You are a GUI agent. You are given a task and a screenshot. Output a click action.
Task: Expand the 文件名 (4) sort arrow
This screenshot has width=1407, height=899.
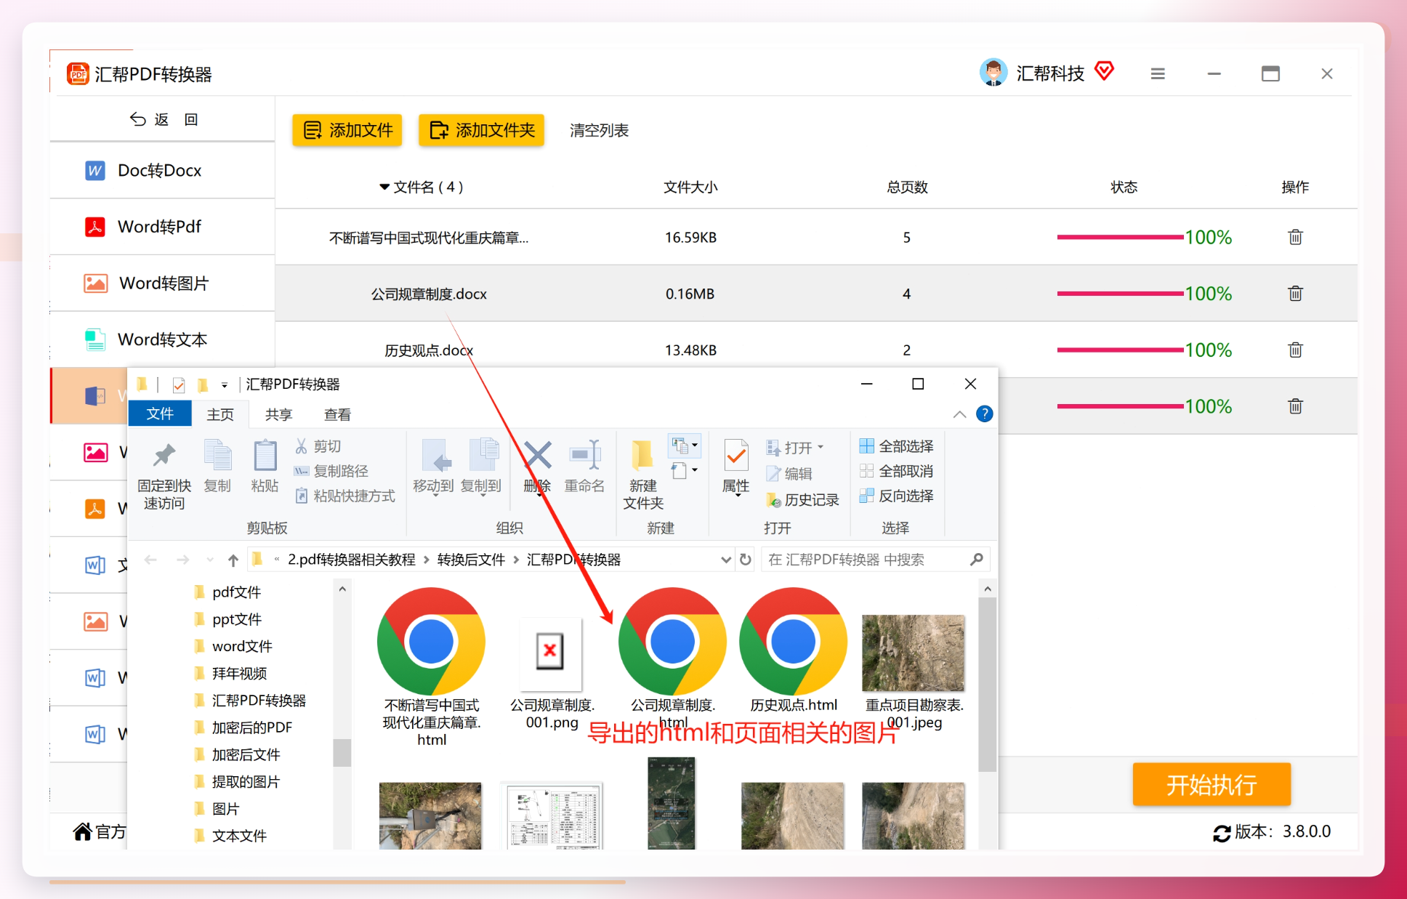click(384, 188)
